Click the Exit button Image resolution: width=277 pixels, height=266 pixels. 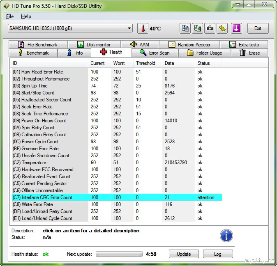tap(258, 28)
